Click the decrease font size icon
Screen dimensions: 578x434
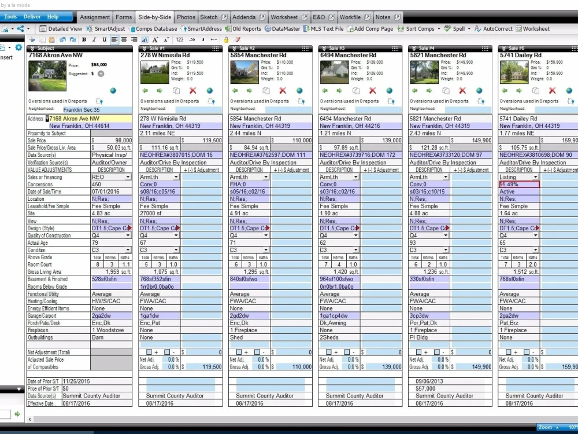[x=166, y=39]
